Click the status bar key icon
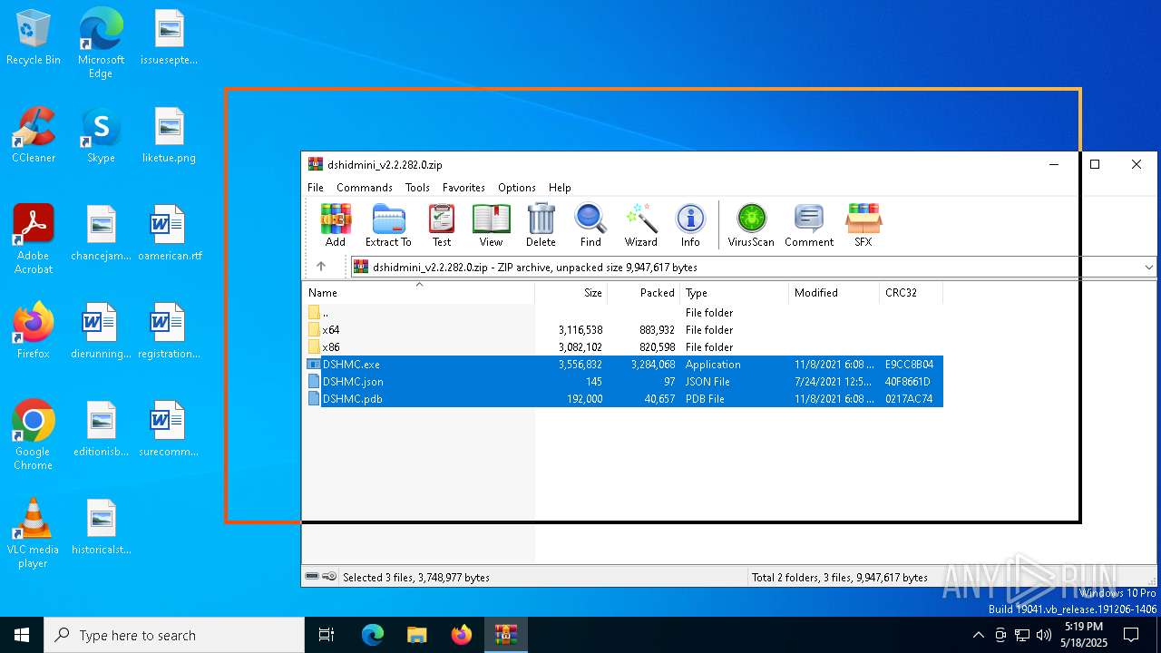 pyautogui.click(x=329, y=577)
